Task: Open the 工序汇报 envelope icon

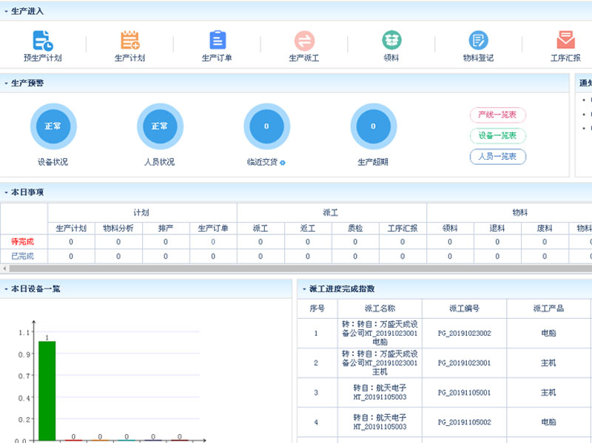Action: [x=566, y=40]
